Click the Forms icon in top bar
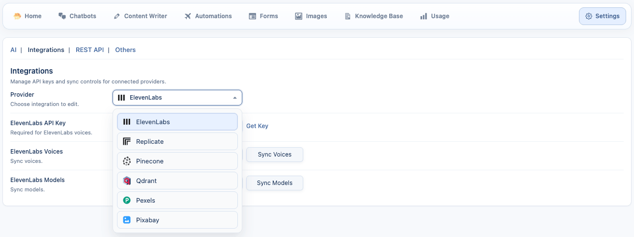Screen dimensions: 634x237 253,16
